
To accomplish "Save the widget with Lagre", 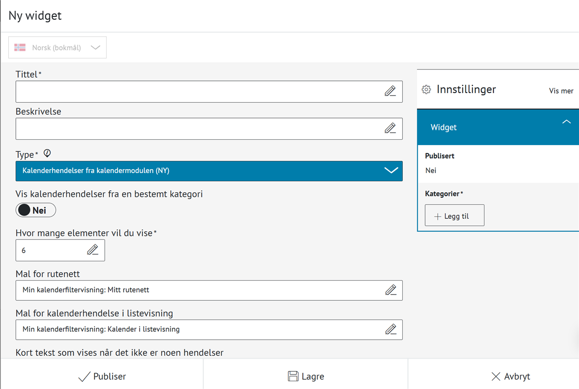I will (x=305, y=376).
